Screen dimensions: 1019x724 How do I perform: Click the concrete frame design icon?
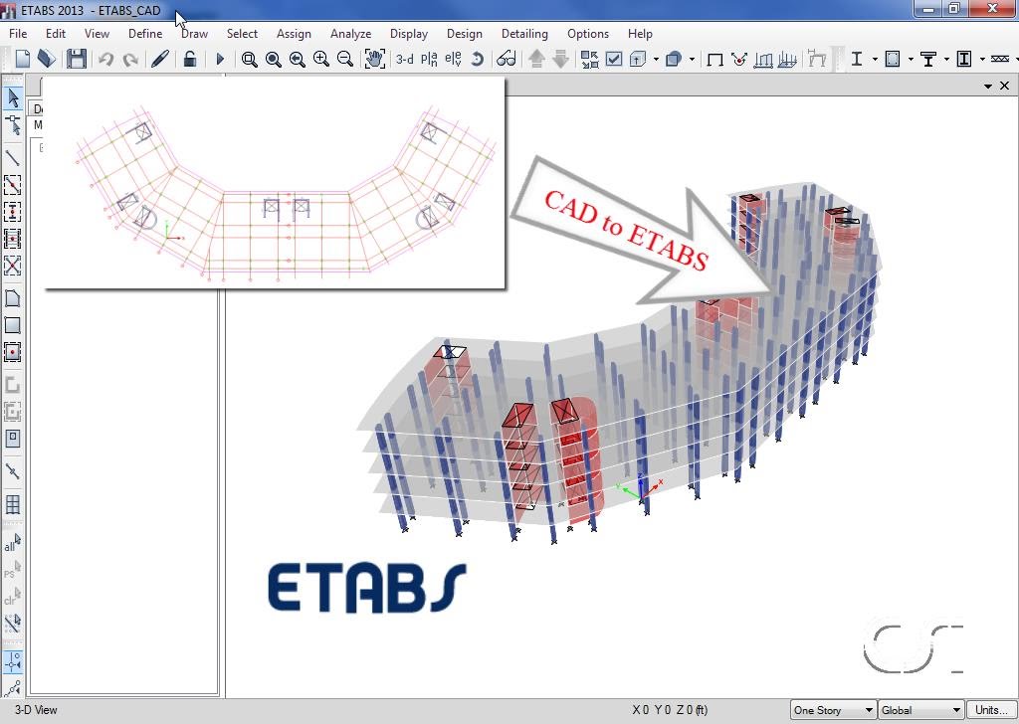pos(893,59)
